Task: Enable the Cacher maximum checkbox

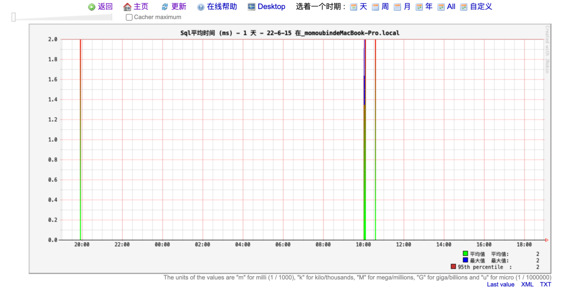Action: (x=129, y=17)
